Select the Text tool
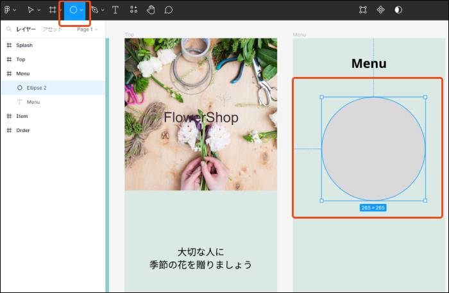The height and width of the screenshot is (293, 449). click(115, 10)
